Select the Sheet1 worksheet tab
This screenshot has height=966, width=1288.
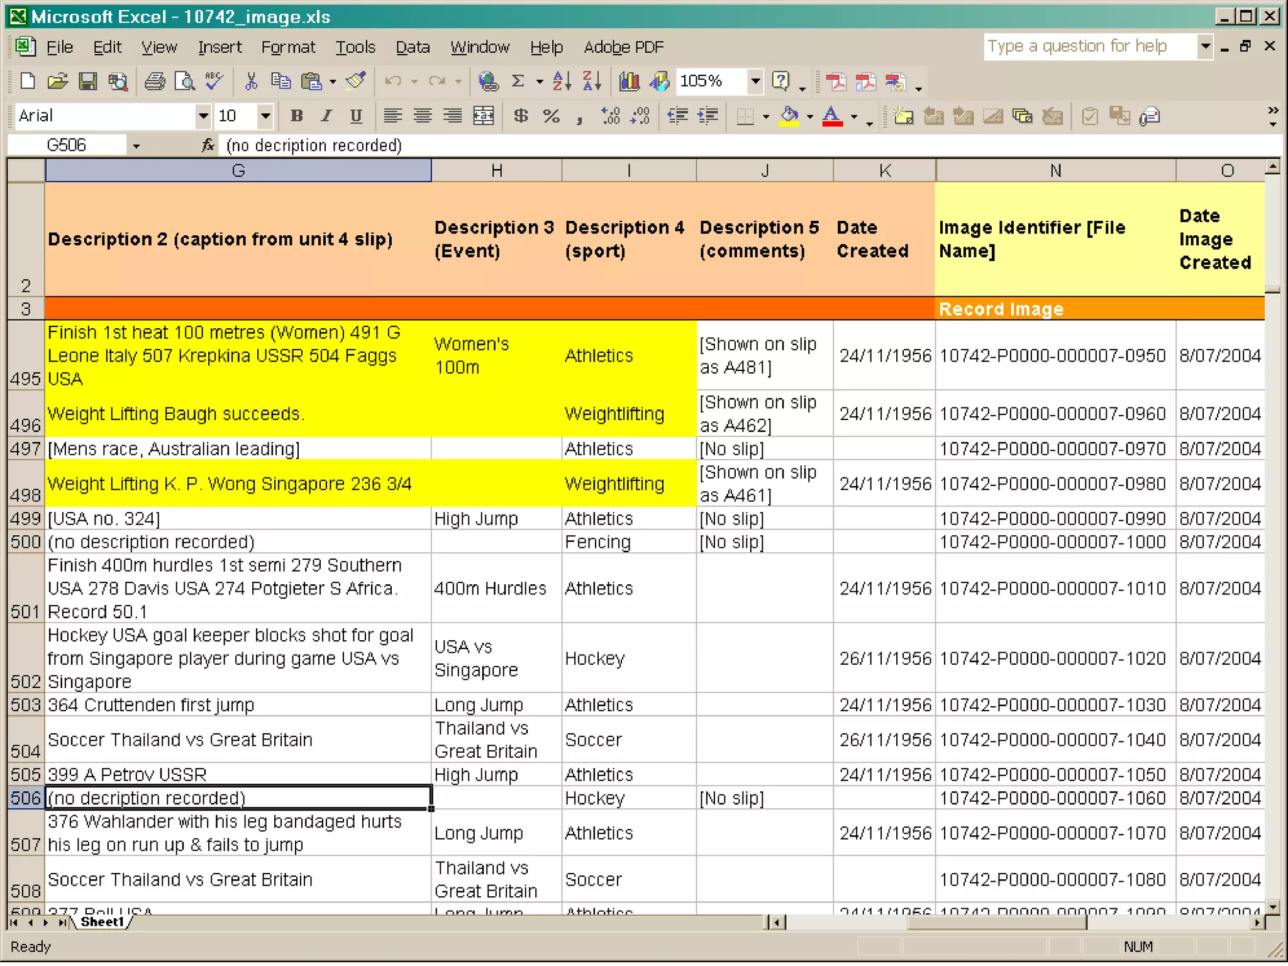point(102,923)
